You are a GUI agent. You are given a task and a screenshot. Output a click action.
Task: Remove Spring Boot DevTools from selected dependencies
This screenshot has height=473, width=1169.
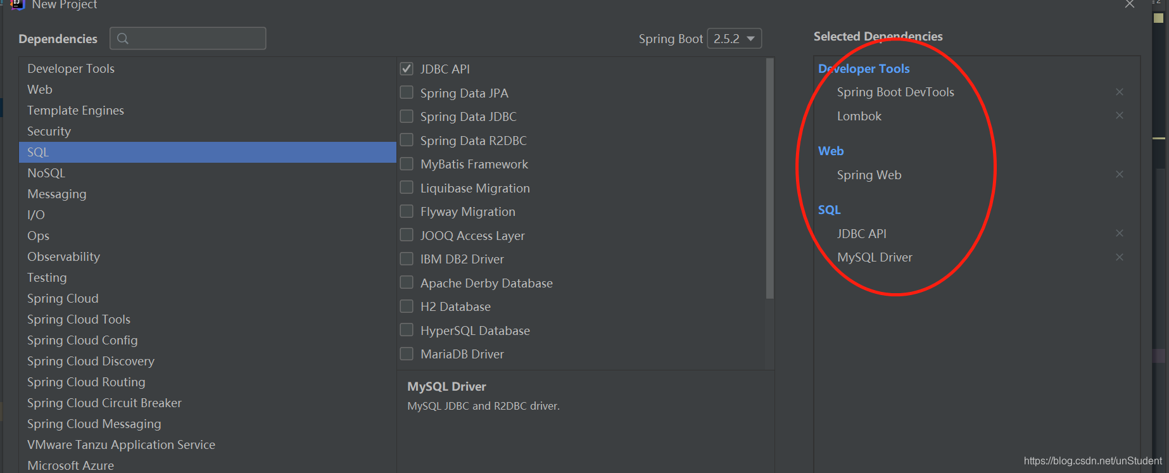coord(1120,92)
